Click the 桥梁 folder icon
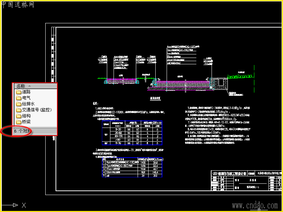 click(18, 122)
